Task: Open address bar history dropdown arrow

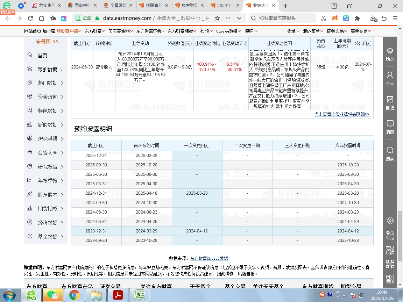Action: click(x=239, y=18)
